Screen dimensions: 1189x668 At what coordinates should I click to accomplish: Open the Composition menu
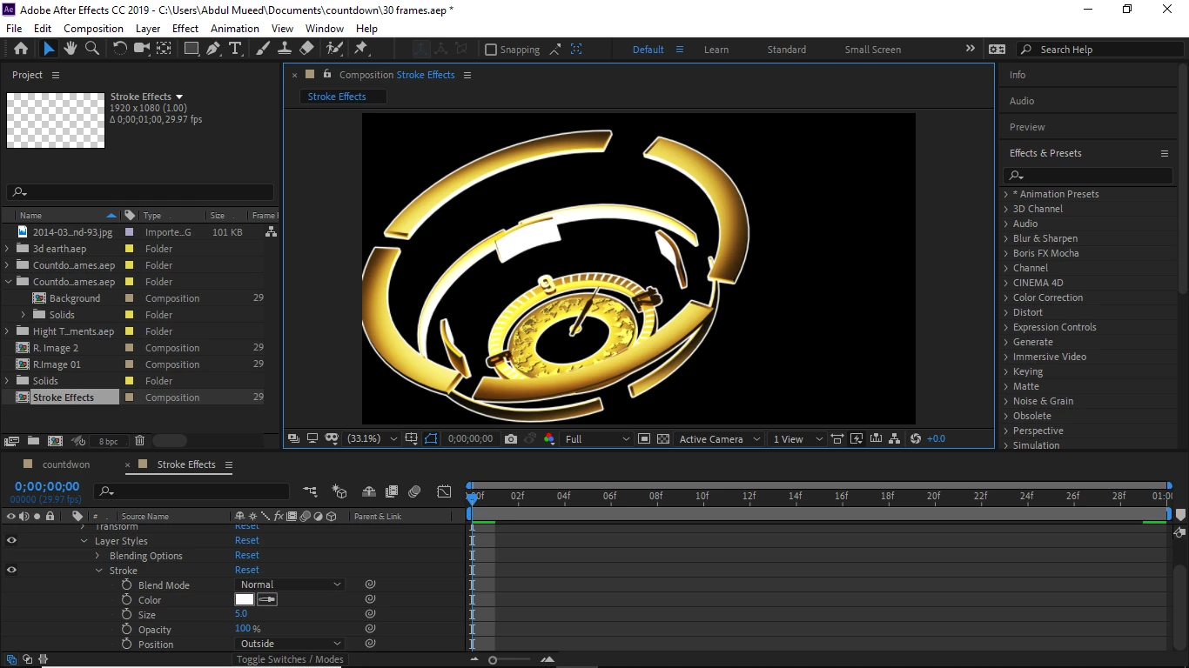tap(93, 29)
